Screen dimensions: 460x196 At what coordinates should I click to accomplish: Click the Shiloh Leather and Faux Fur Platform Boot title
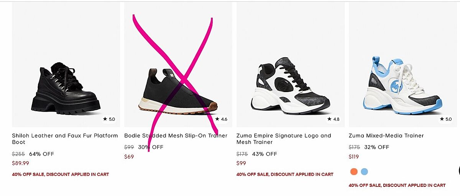click(65, 139)
